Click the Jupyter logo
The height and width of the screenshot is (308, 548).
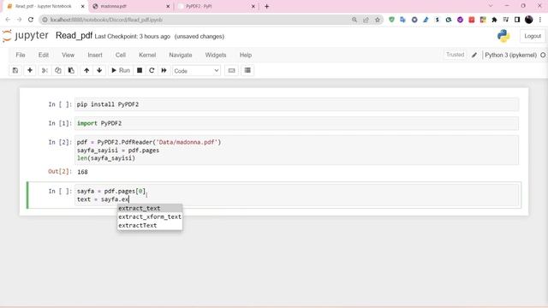coord(25,36)
